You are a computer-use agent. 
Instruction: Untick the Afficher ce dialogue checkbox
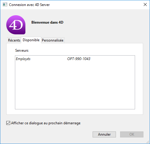tap(8, 123)
